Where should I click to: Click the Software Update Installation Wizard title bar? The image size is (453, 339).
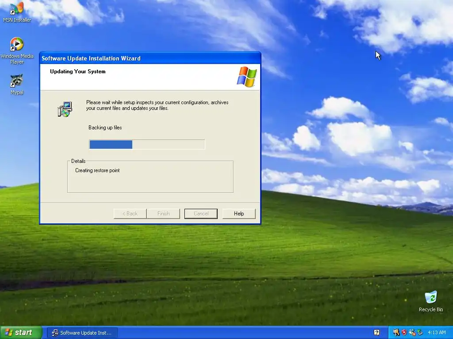click(150, 58)
